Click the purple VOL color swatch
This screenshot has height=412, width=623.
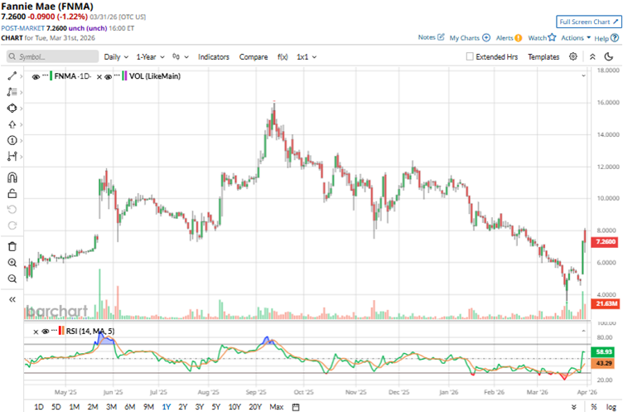coord(127,76)
